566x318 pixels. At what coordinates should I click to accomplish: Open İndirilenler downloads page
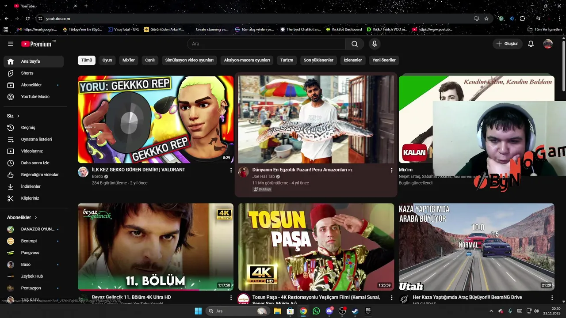click(34, 186)
